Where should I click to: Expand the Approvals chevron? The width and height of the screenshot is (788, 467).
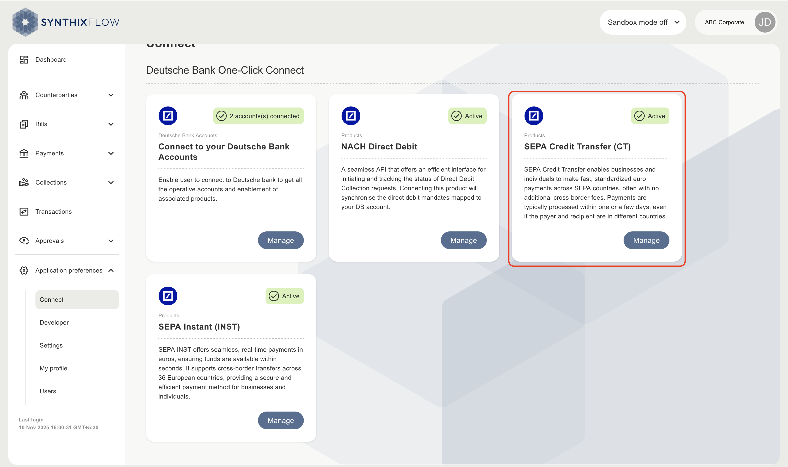pos(111,241)
